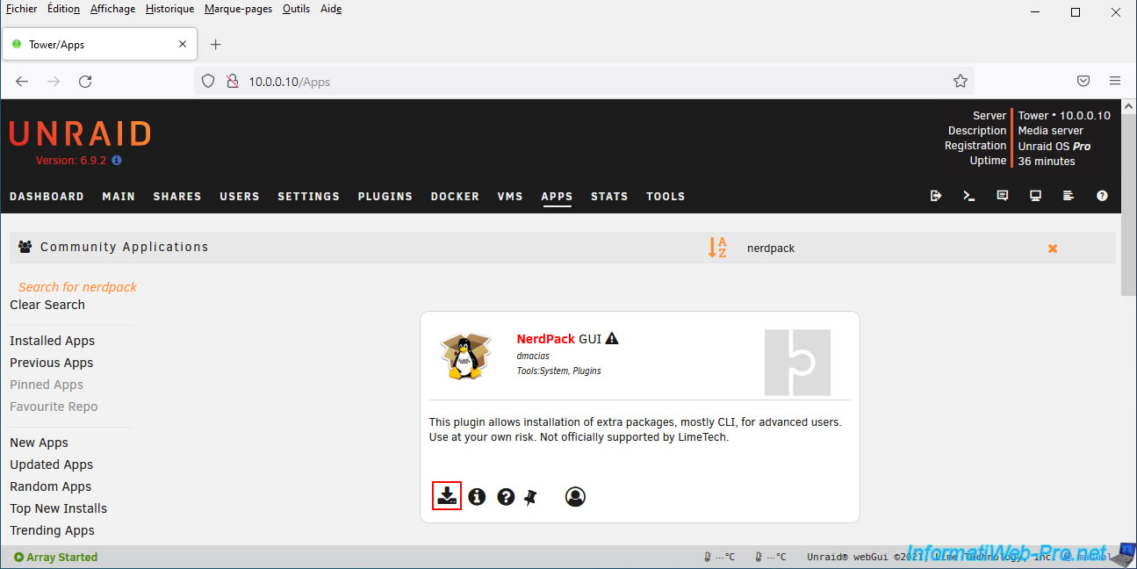Pin the NerdPack app with pushpin icon

(530, 497)
